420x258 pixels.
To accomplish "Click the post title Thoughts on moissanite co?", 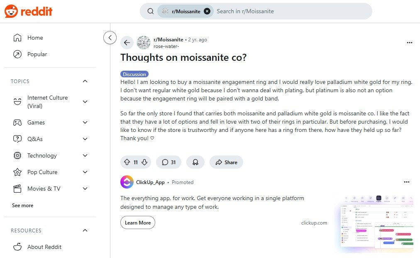I will (x=183, y=57).
